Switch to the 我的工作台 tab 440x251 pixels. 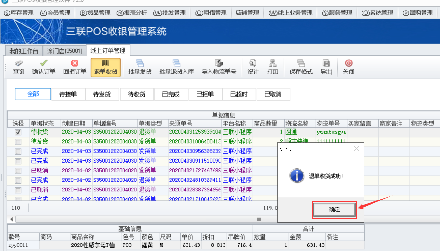tap(23, 51)
